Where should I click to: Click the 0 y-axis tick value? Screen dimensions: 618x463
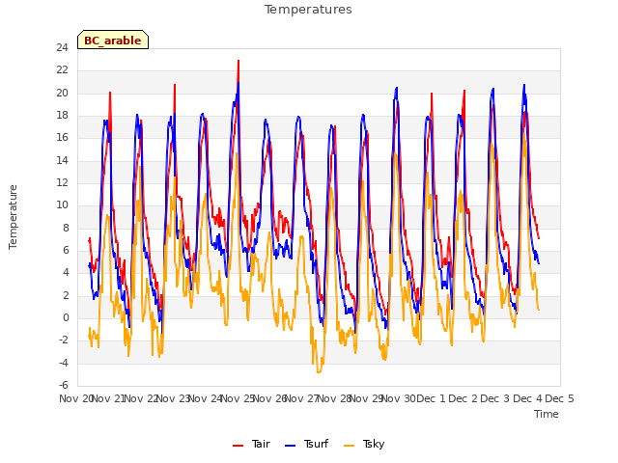coord(66,318)
